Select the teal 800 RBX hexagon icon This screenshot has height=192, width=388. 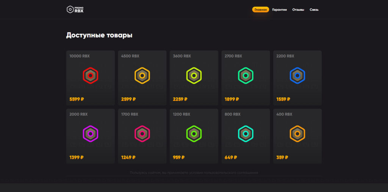[246, 134]
